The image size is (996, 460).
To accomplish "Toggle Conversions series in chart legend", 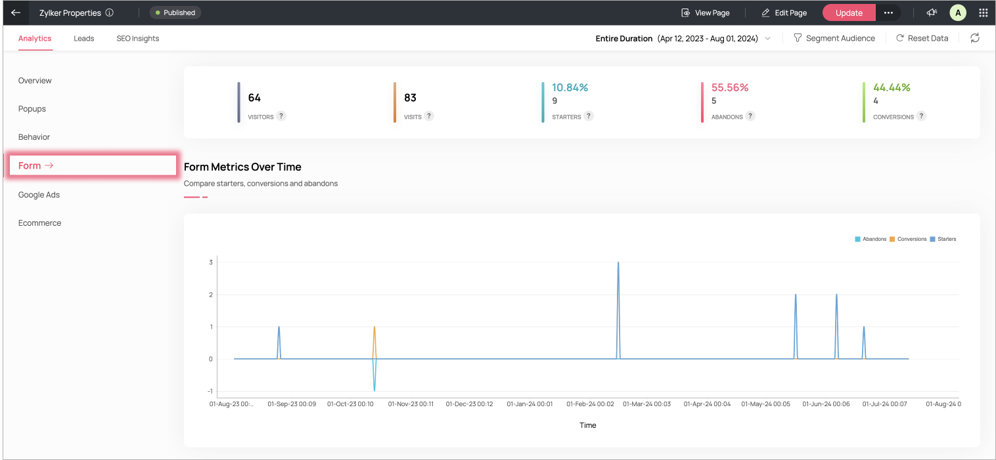I will pos(908,239).
